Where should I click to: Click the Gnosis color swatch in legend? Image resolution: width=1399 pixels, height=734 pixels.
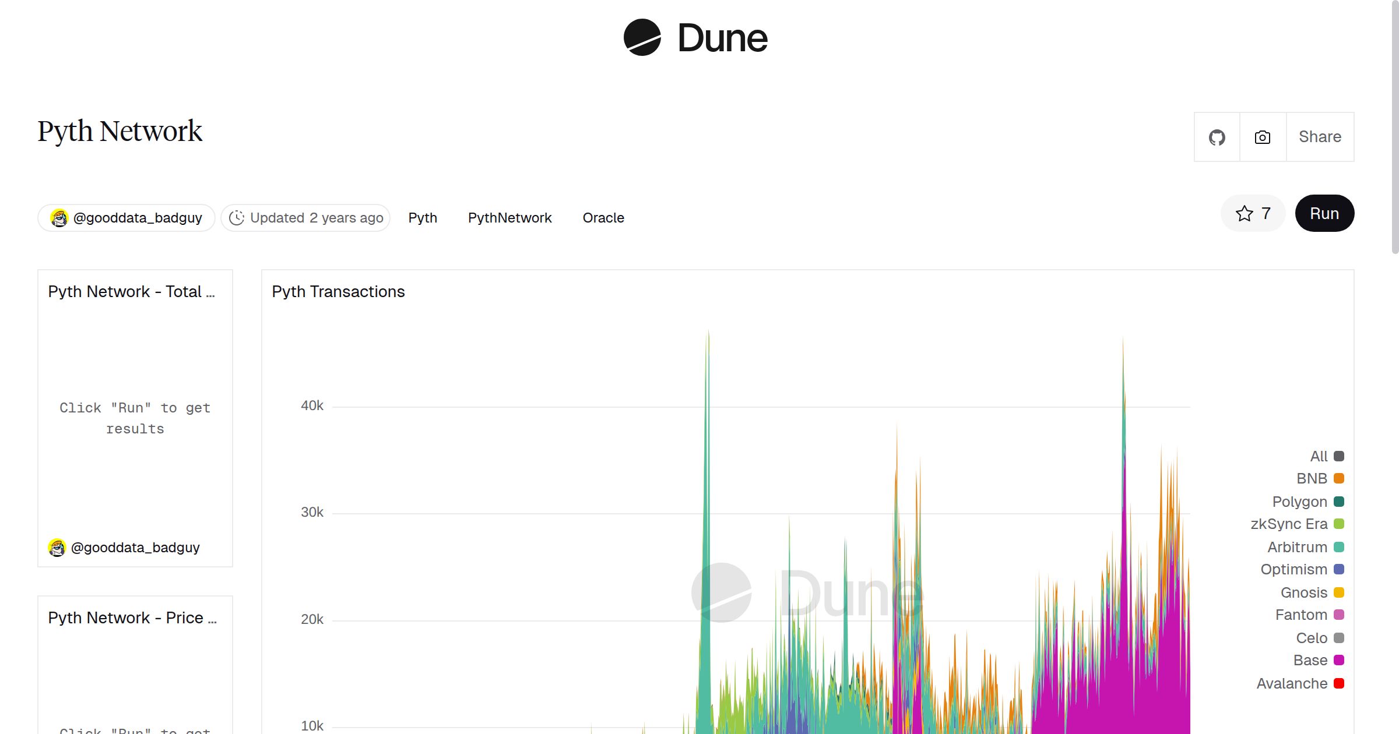coord(1339,592)
